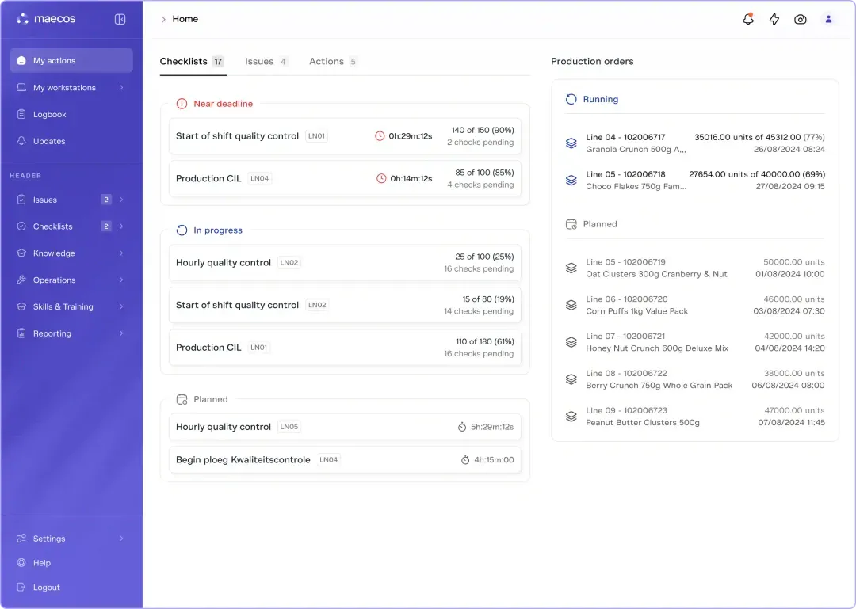This screenshot has height=609, width=856.
Task: Click the stopwatch icon on Hourly quality control LN05
Action: 462,427
